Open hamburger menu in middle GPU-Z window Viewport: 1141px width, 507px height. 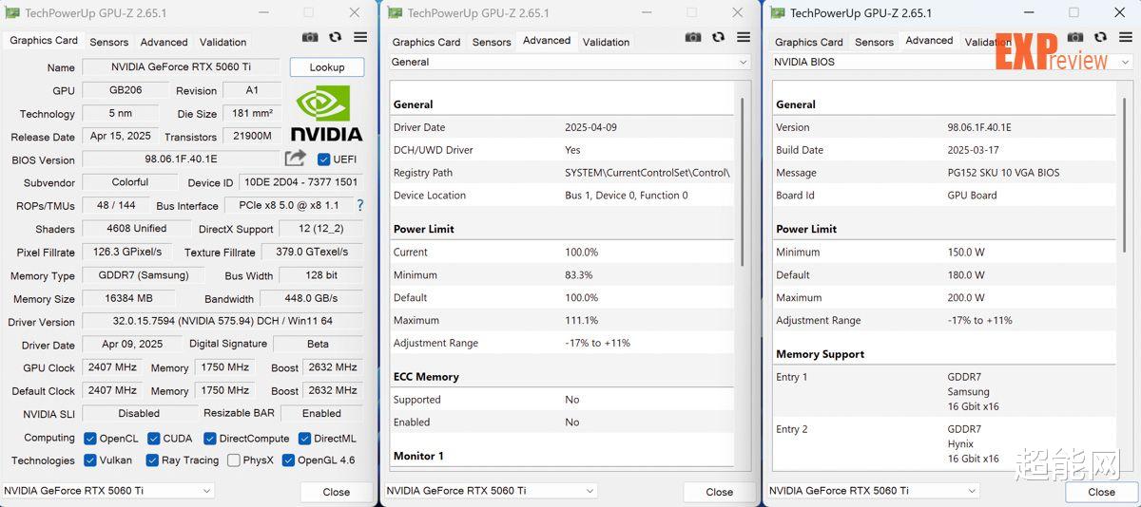coord(744,37)
